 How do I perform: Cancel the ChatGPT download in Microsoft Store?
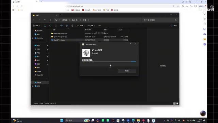(127, 71)
